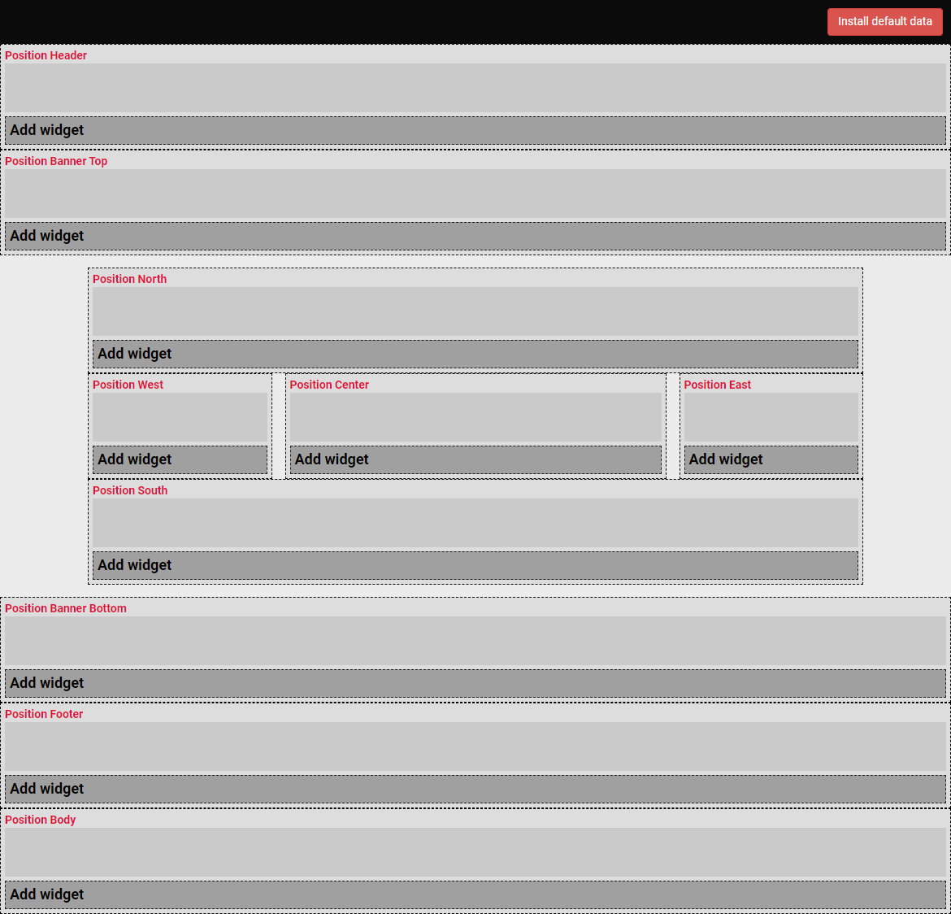Add widget to Position Center
Screen dimensions: 951x914
[475, 459]
